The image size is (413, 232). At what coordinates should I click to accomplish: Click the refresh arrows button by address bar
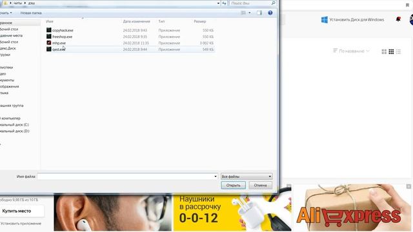[224, 3]
